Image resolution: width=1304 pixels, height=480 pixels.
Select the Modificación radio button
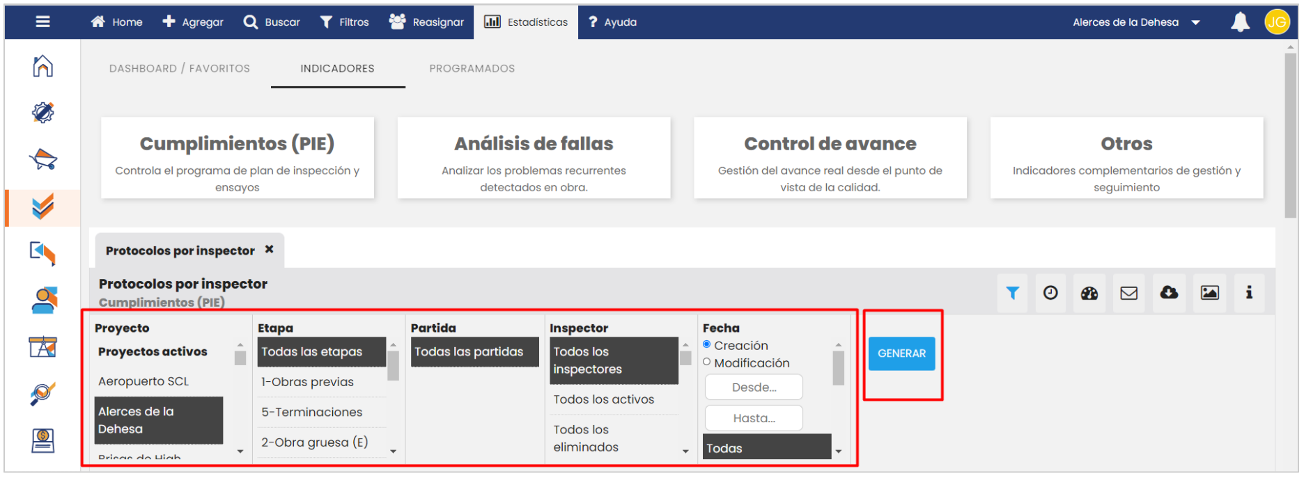707,362
